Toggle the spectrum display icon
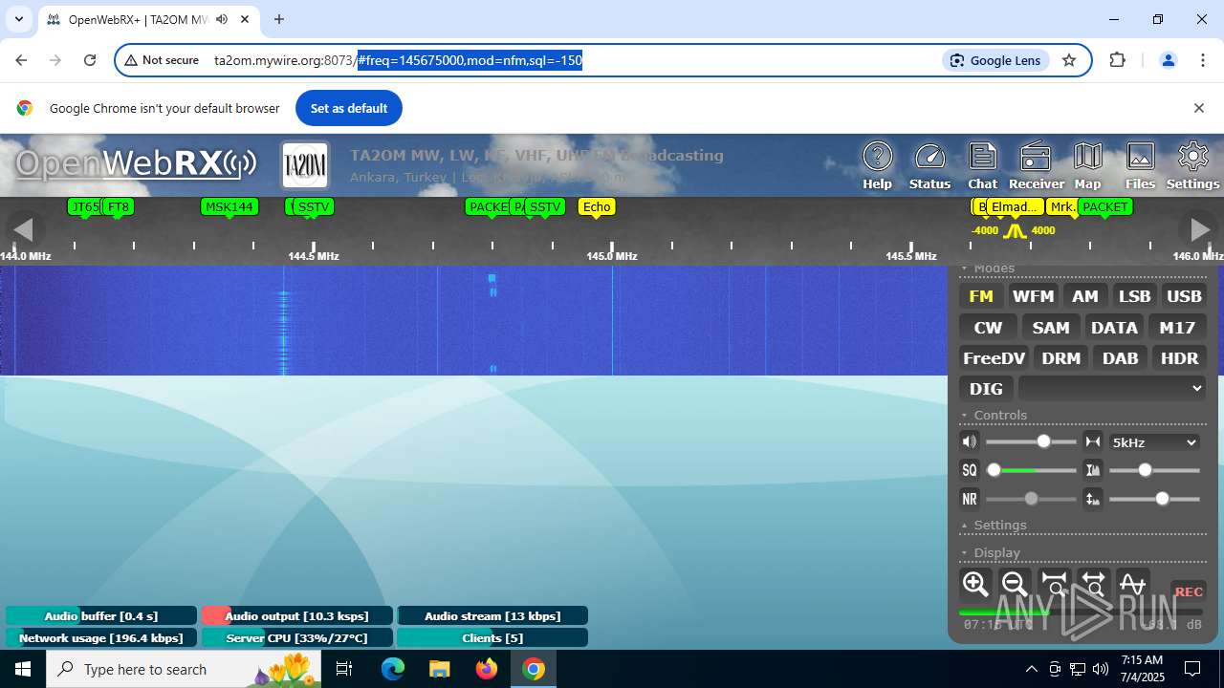This screenshot has height=688, width=1224. (1132, 584)
